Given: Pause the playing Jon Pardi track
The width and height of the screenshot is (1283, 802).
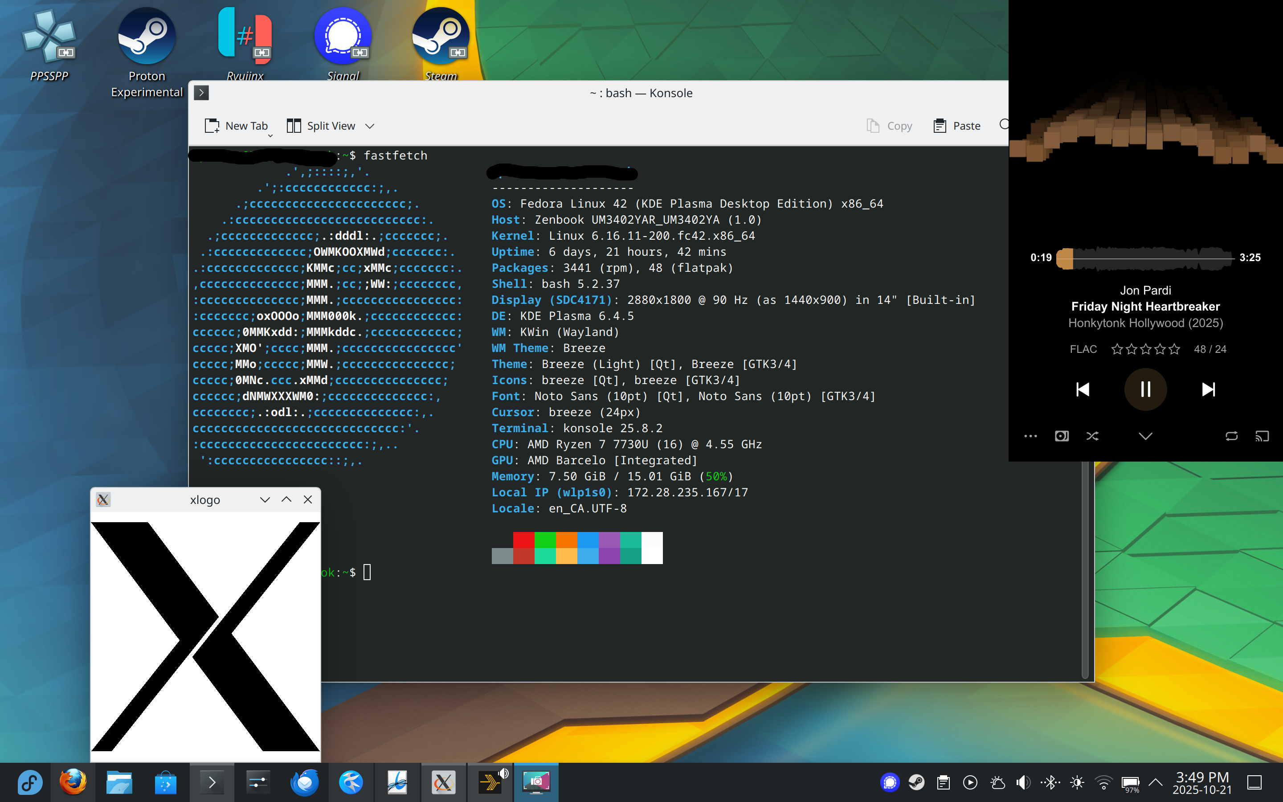Looking at the screenshot, I should tap(1145, 389).
